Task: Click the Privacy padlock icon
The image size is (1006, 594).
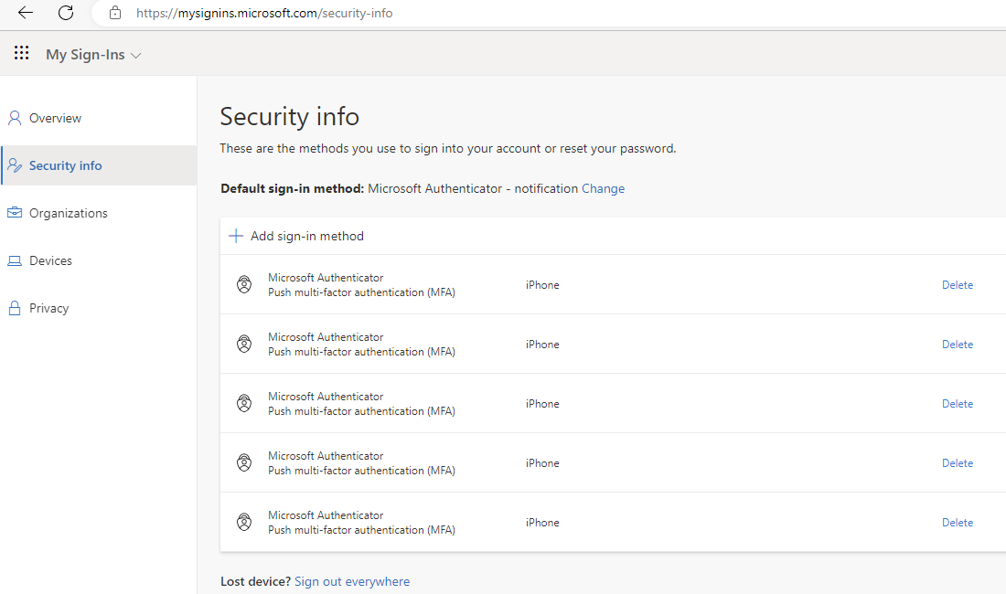Action: point(14,308)
